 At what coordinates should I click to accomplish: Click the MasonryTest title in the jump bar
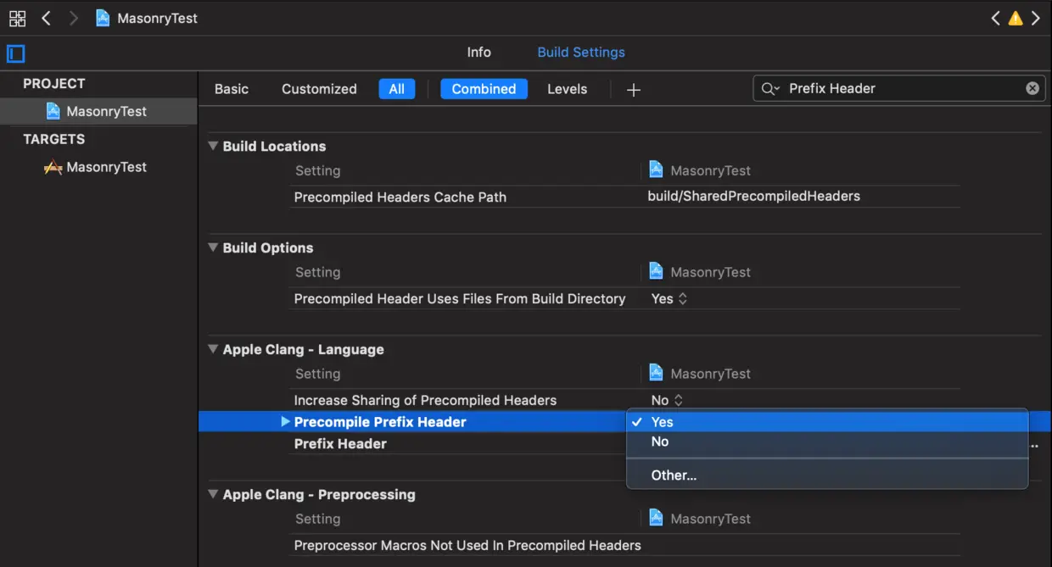tap(157, 18)
